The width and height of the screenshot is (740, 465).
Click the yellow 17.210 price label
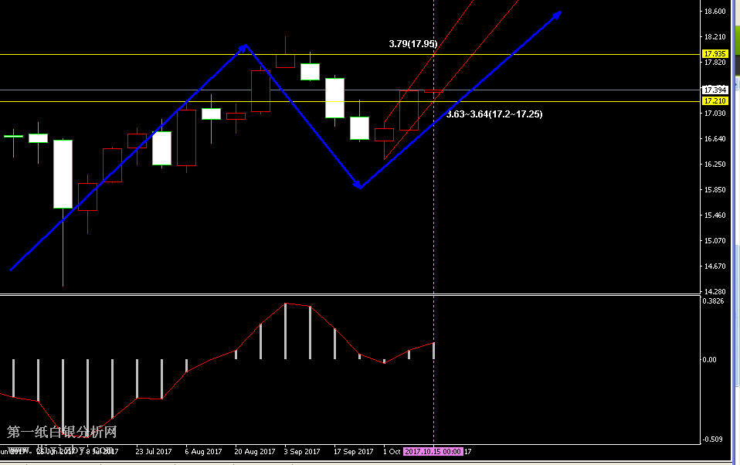[715, 101]
